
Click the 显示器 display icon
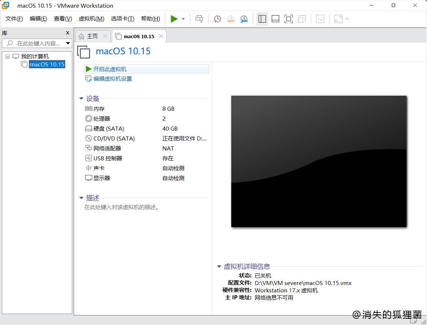(x=88, y=178)
